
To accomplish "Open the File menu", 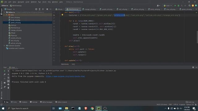I will point(6,2).
